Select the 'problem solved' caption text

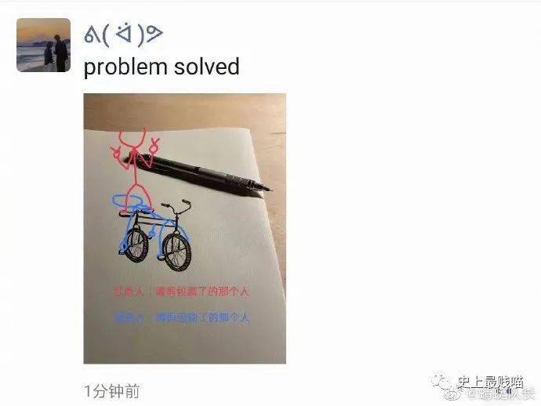(162, 67)
